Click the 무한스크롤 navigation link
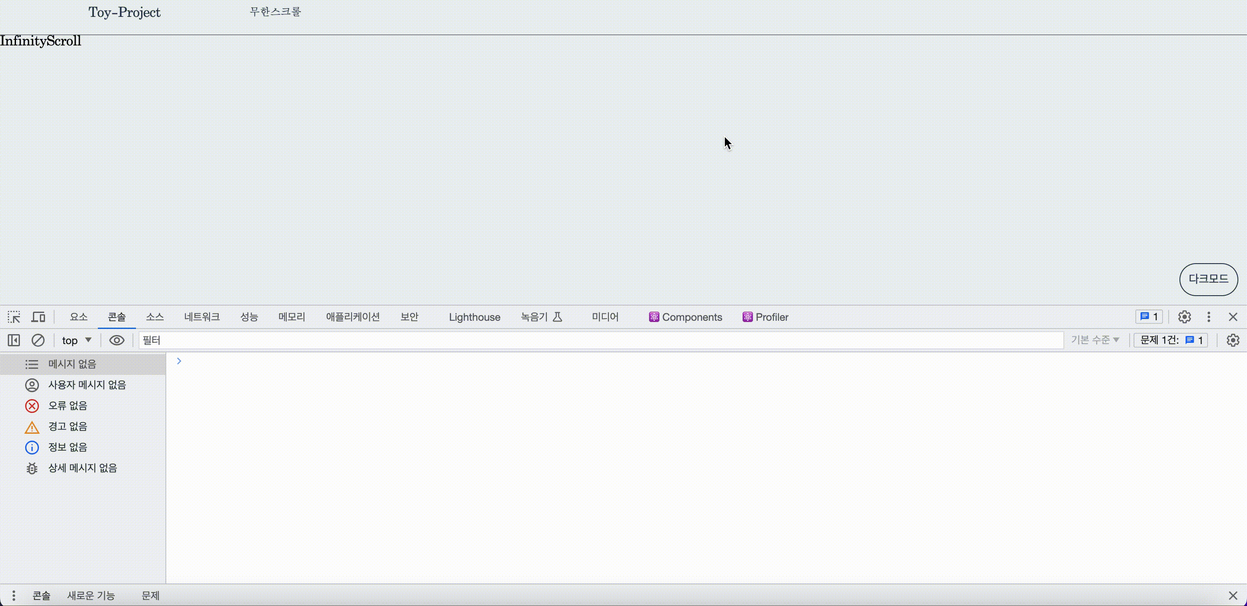The image size is (1247, 606). point(275,12)
